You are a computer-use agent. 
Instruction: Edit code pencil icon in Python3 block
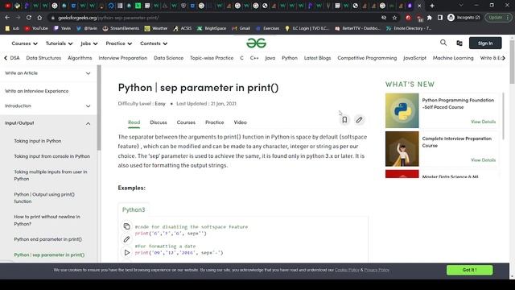(126, 239)
